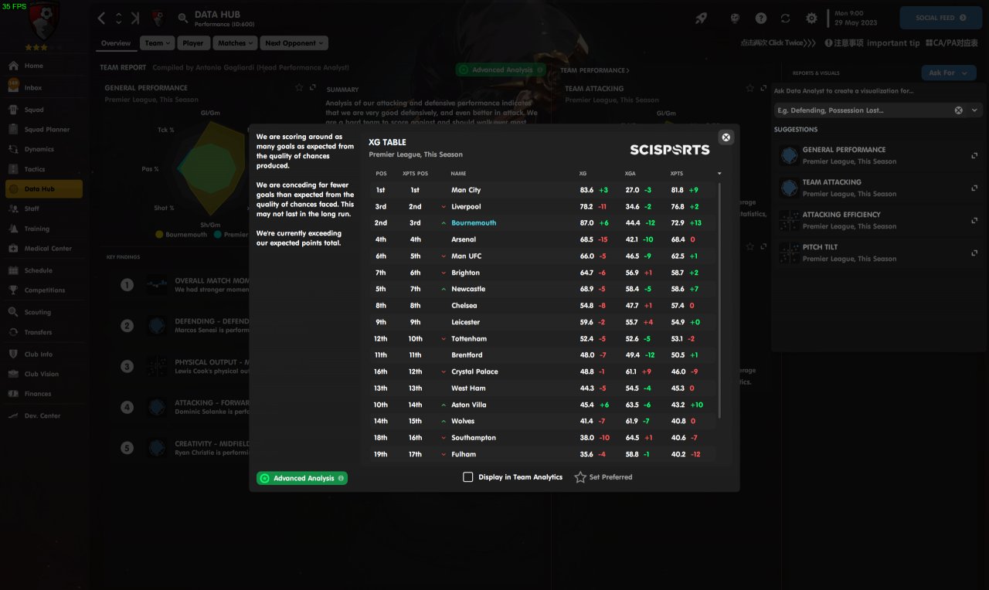This screenshot has width=989, height=590.
Task: Sort table by XG column header
Action: tap(583, 174)
